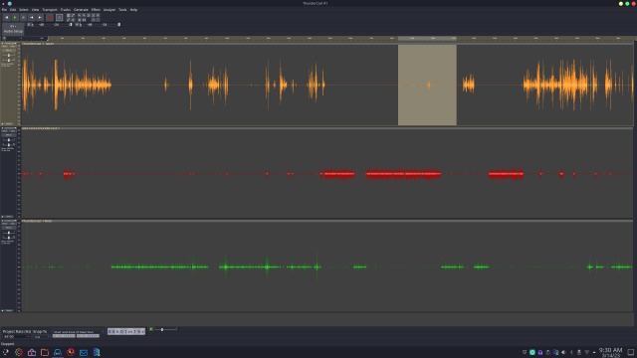Click the record meter microphone icon
637x358 pixels.
[x=29, y=24]
